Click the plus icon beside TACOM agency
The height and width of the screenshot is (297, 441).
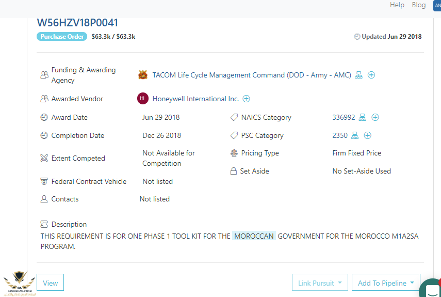pos(371,75)
